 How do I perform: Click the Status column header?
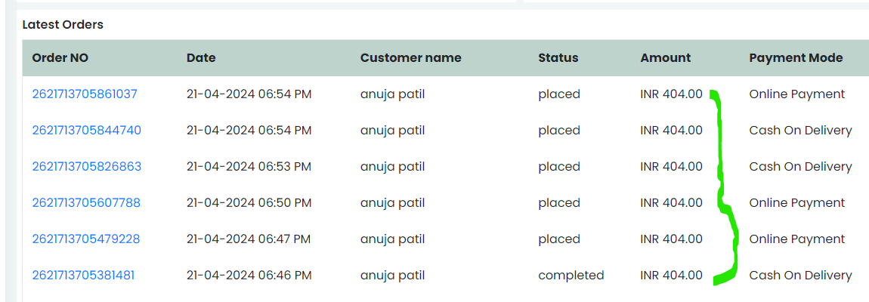[x=558, y=57]
